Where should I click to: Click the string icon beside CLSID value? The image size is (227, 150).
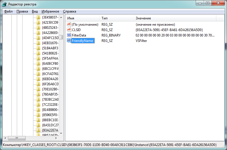coord(69,30)
